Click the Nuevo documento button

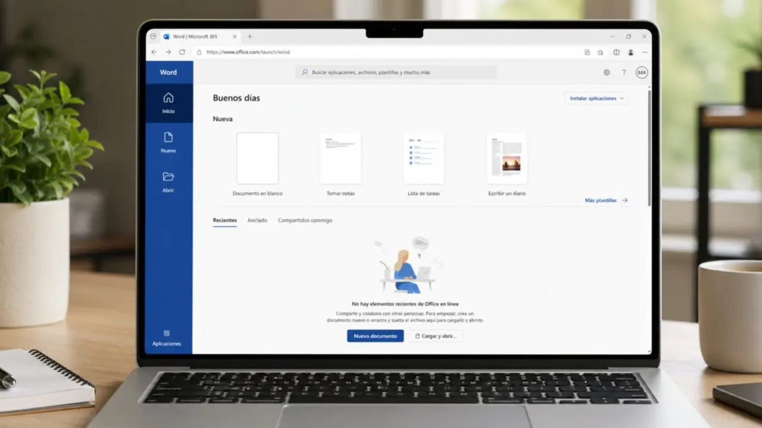[x=376, y=336]
